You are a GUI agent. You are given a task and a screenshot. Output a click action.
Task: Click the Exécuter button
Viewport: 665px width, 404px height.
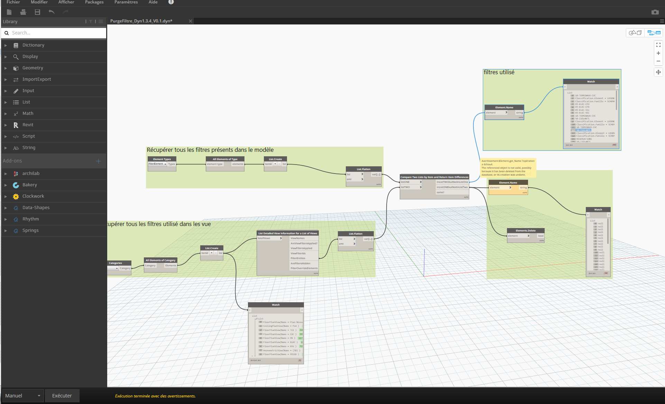pyautogui.click(x=62, y=396)
